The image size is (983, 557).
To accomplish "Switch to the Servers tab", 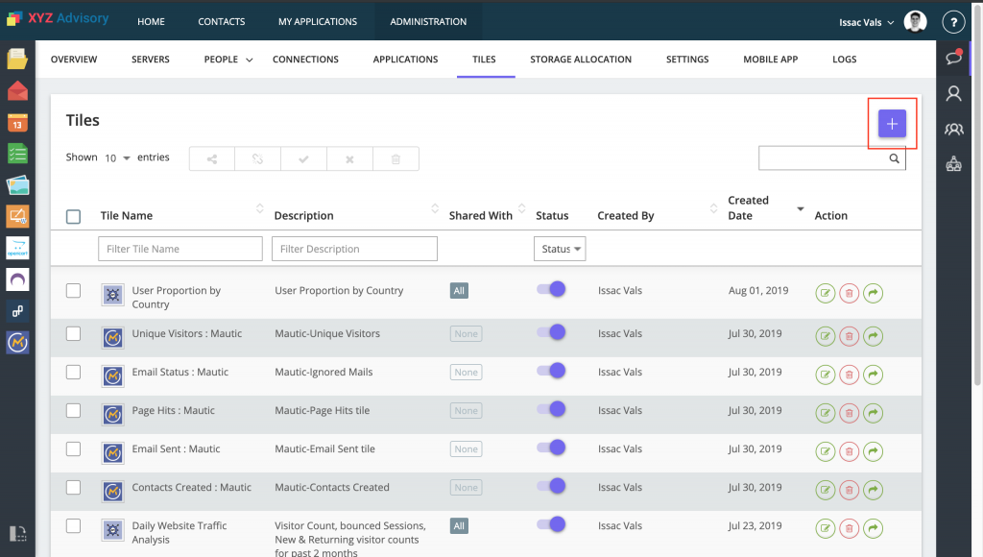I will [151, 59].
